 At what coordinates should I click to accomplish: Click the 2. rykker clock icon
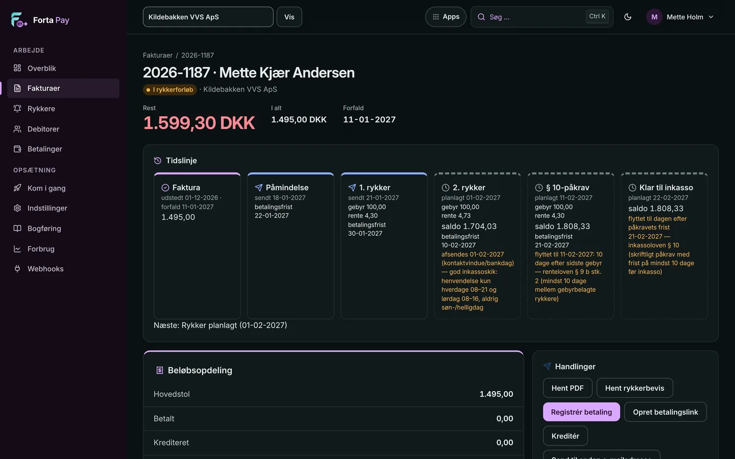tap(446, 188)
